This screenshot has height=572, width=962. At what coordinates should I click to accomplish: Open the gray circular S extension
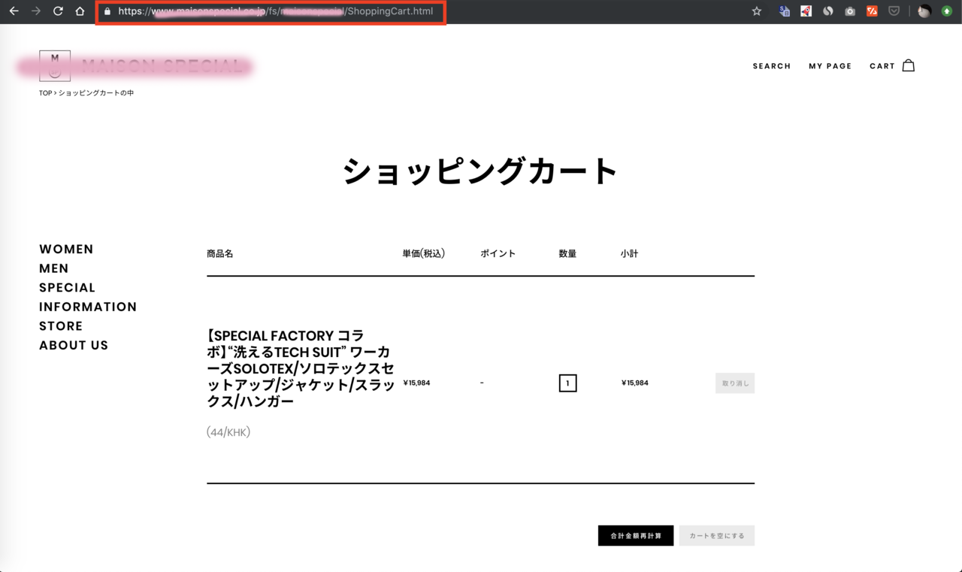[x=827, y=11]
